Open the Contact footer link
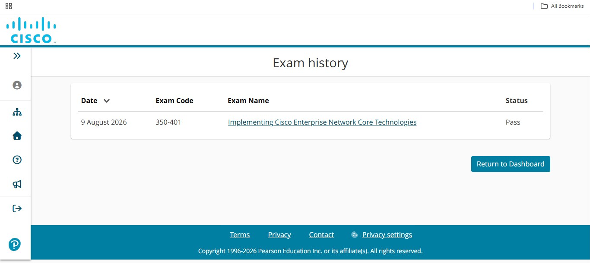 coord(321,235)
